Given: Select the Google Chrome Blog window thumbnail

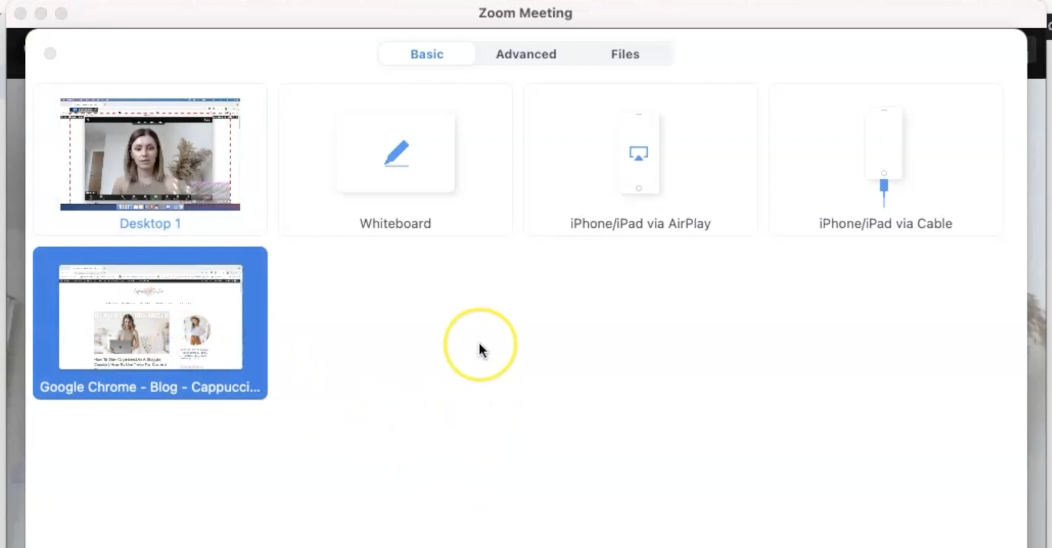Looking at the screenshot, I should [x=150, y=317].
